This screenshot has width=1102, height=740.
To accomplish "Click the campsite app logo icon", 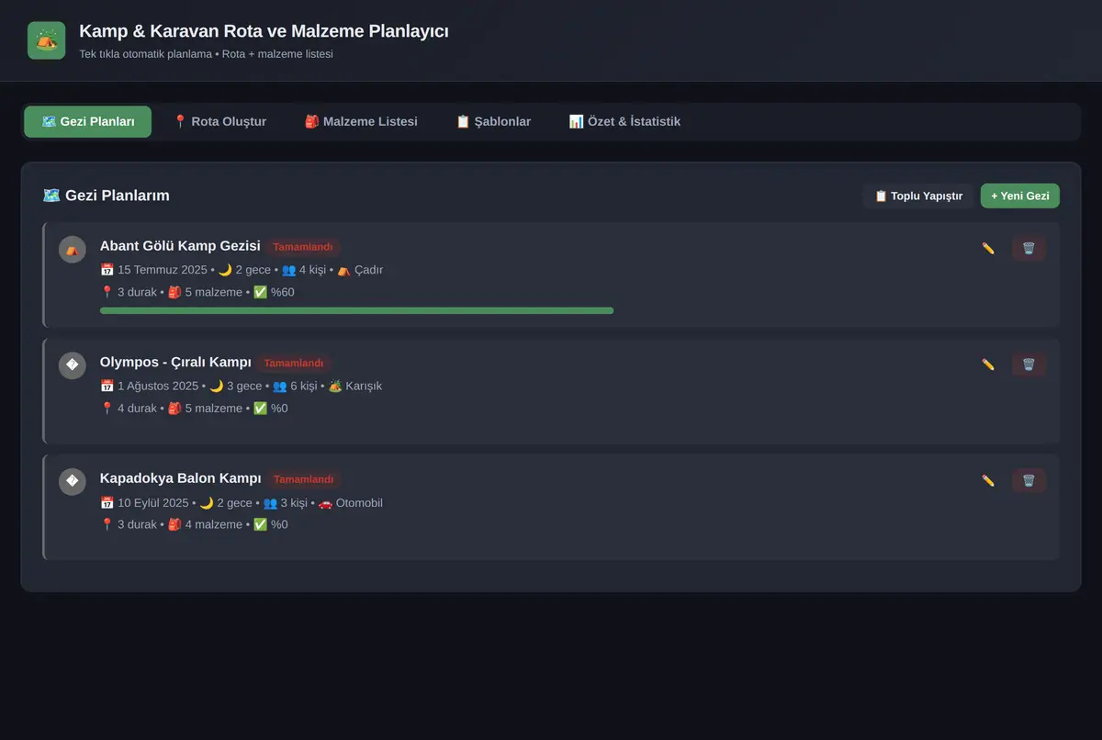I will [x=47, y=40].
